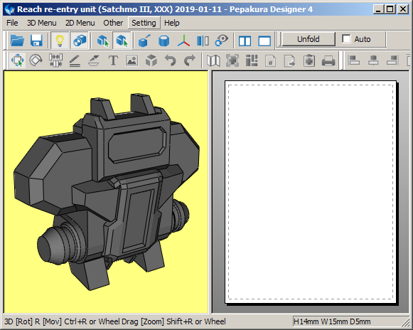Open the Help menu
413x330 pixels.
172,23
